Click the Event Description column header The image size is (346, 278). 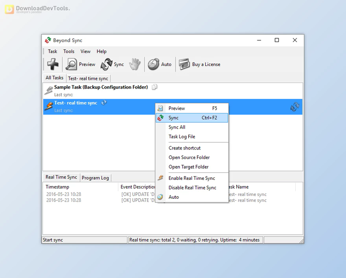[x=137, y=187]
